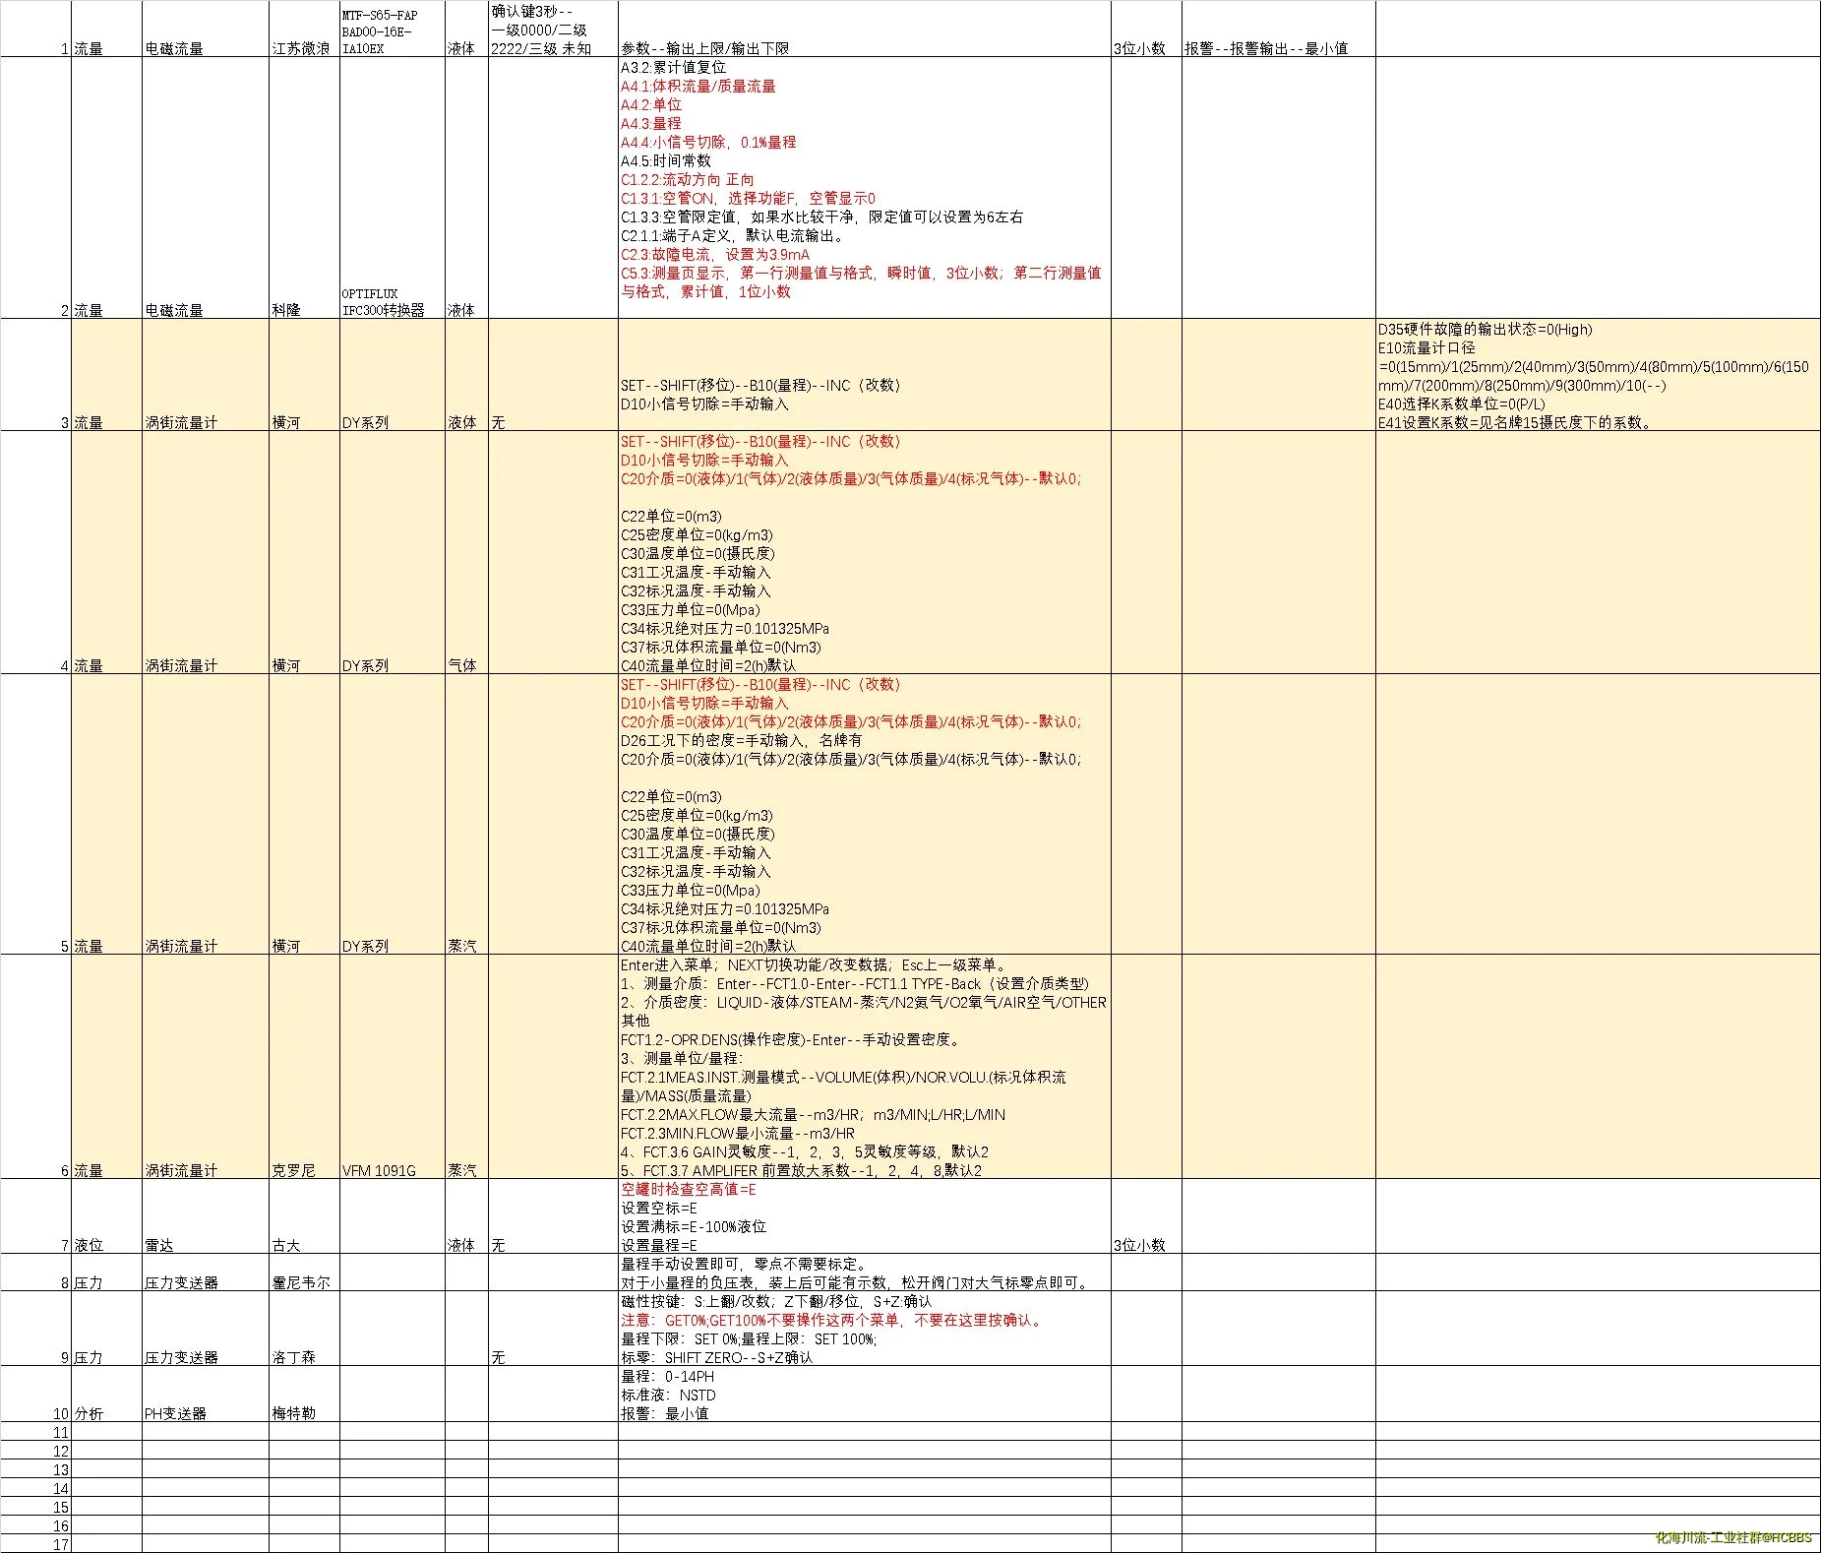
Task: Click the cell 参数--输出上限/输出下限
Action: coord(865,29)
